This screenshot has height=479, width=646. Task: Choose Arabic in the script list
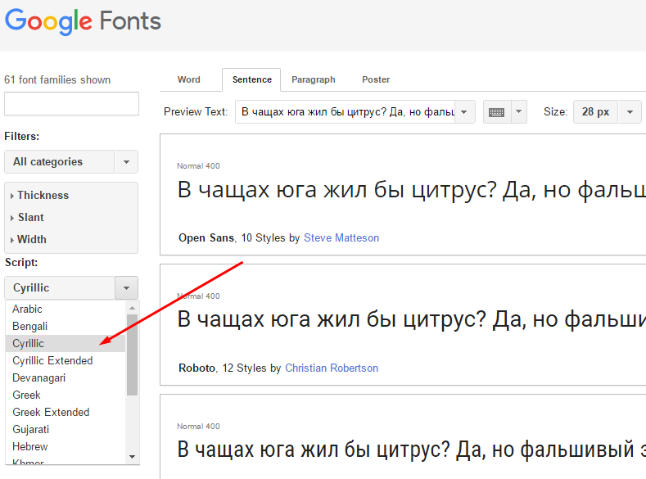27,310
